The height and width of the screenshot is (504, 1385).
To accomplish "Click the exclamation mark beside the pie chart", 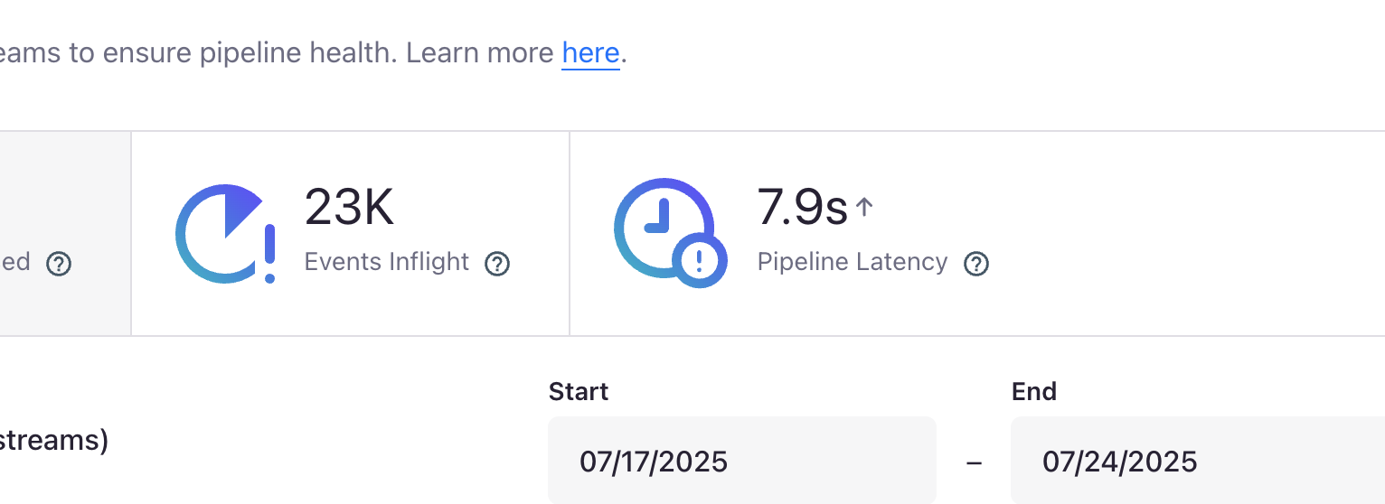I will [x=269, y=253].
